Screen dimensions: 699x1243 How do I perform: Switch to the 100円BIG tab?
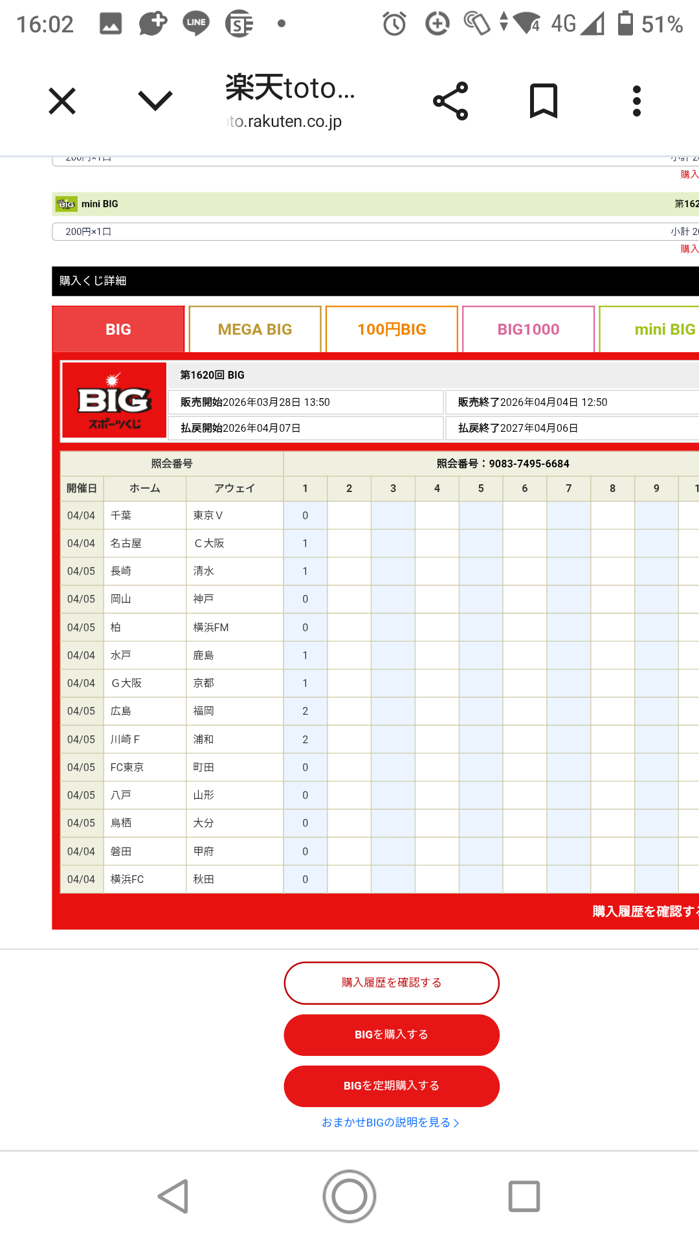[392, 330]
